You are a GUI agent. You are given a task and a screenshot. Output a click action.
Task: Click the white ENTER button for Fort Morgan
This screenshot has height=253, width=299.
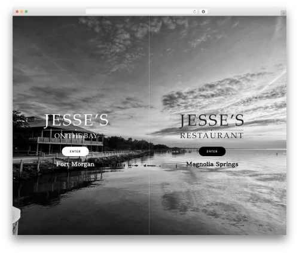[75, 151]
